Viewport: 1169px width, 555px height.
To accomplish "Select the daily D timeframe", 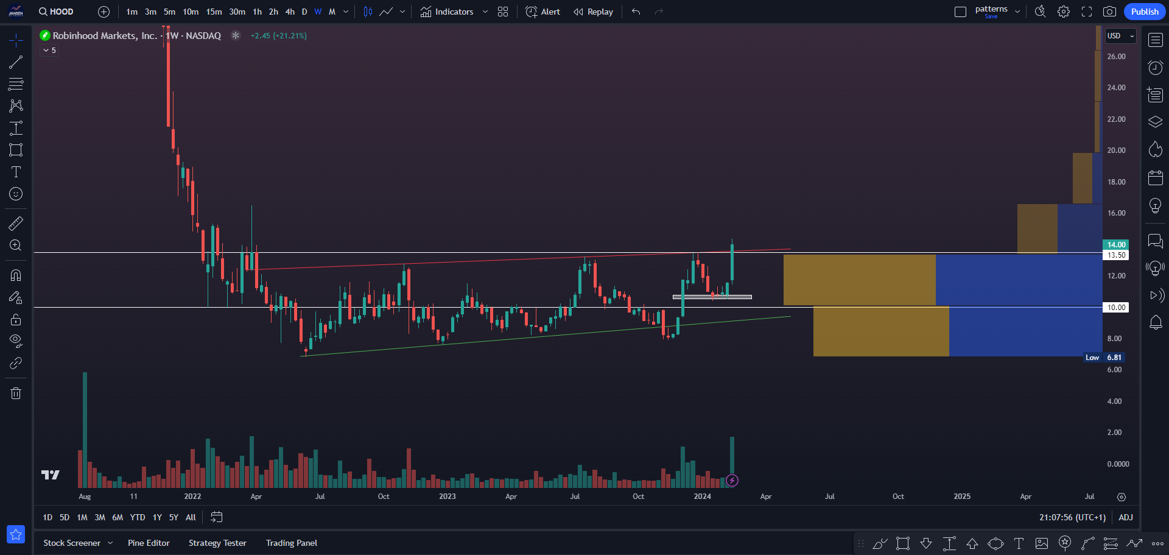I will tap(304, 12).
